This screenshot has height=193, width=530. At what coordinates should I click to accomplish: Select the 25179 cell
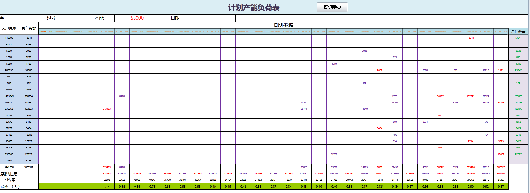pos(29,154)
